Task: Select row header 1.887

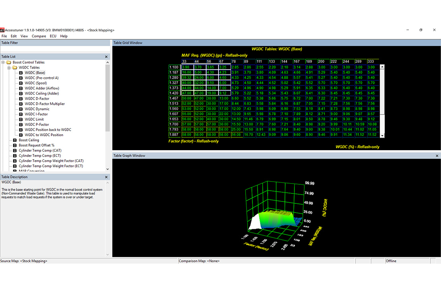Action: (174, 135)
